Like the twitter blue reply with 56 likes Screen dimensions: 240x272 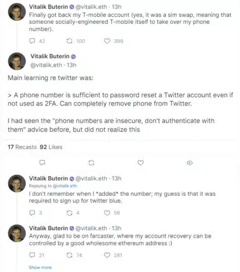107,213
